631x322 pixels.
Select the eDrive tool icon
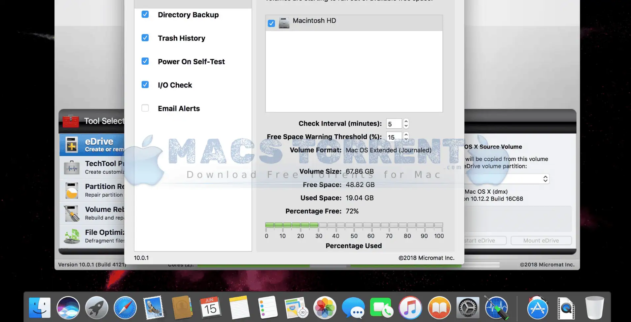tap(72, 145)
